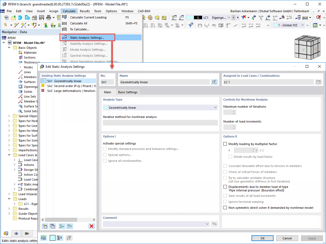The height and width of the screenshot is (244, 326).
Task: Confirm the dialog with OK
Action: click(262, 238)
